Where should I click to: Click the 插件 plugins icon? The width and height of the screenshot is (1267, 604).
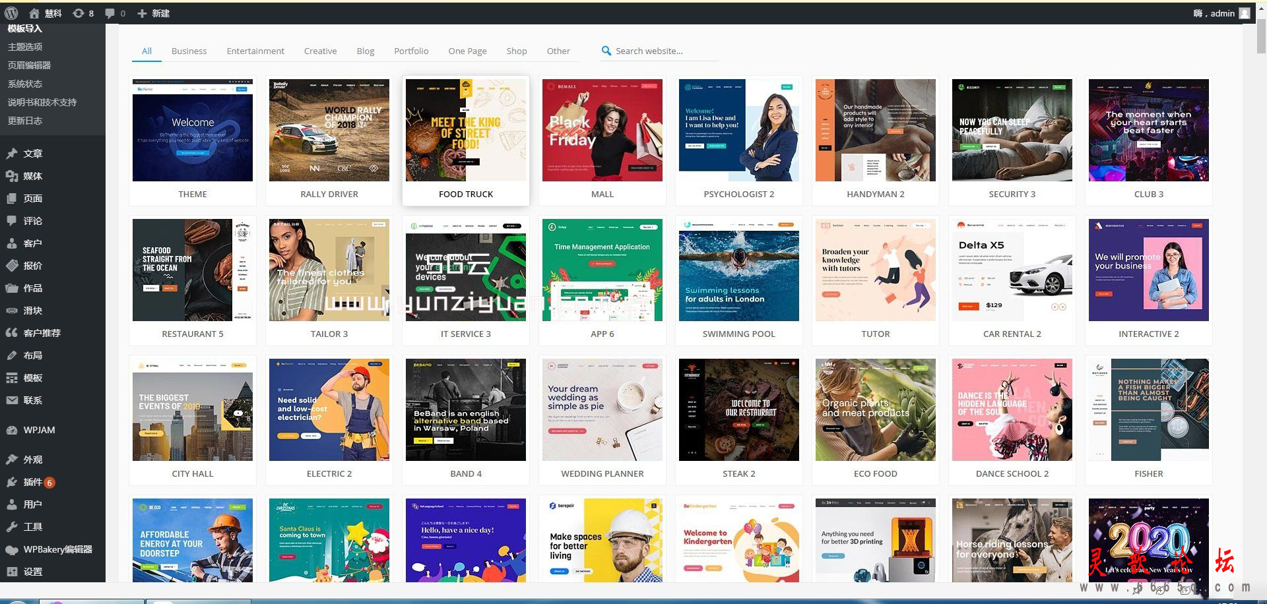coord(12,482)
